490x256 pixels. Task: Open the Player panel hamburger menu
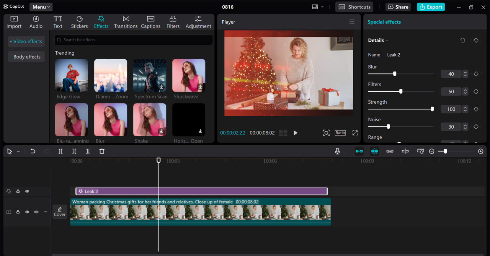[x=352, y=22]
